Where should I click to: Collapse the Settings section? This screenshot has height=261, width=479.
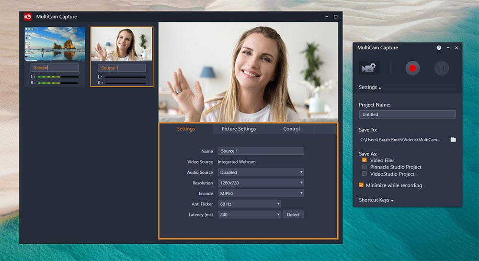370,87
